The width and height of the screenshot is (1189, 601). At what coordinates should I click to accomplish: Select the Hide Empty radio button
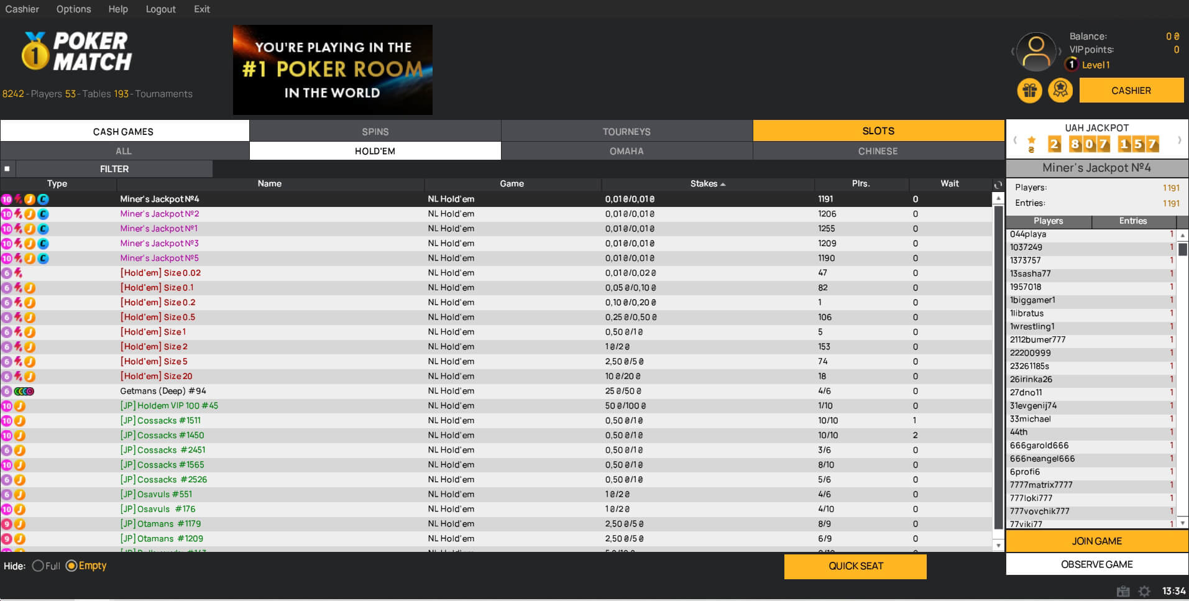[x=71, y=566]
